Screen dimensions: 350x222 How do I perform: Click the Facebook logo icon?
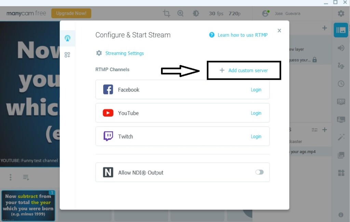click(x=108, y=90)
